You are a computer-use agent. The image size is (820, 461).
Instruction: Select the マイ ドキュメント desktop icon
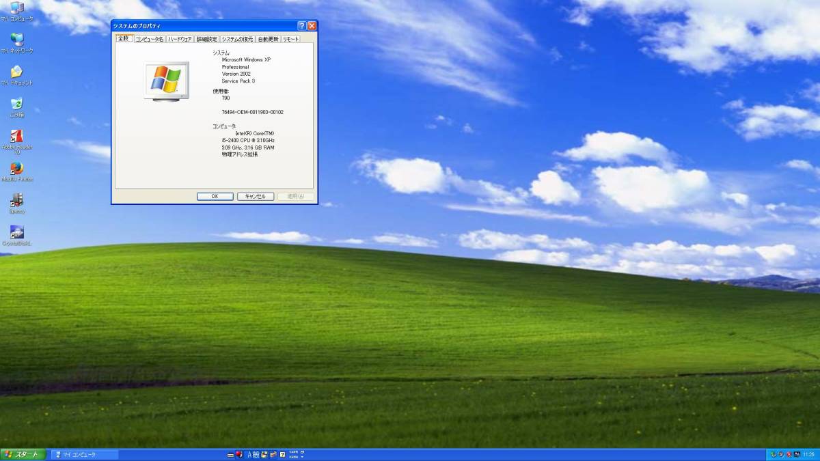pos(16,76)
